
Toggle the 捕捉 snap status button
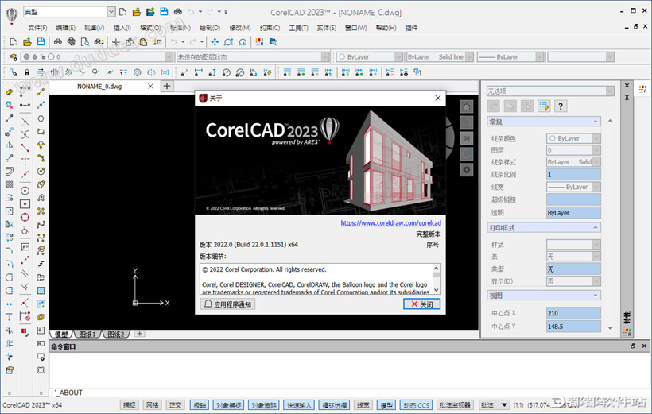click(130, 404)
